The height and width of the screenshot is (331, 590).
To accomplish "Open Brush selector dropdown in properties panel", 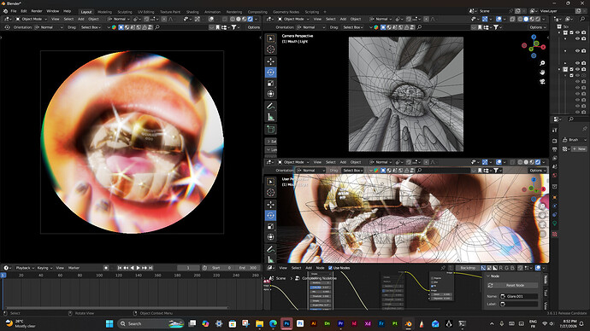I will 575,140.
